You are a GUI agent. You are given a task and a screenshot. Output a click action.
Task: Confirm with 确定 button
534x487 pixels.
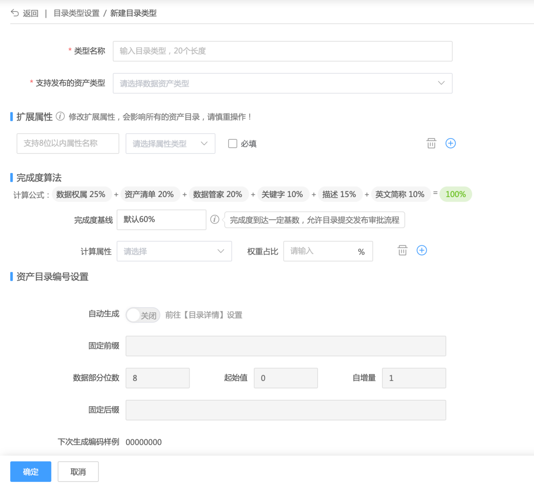pos(31,471)
